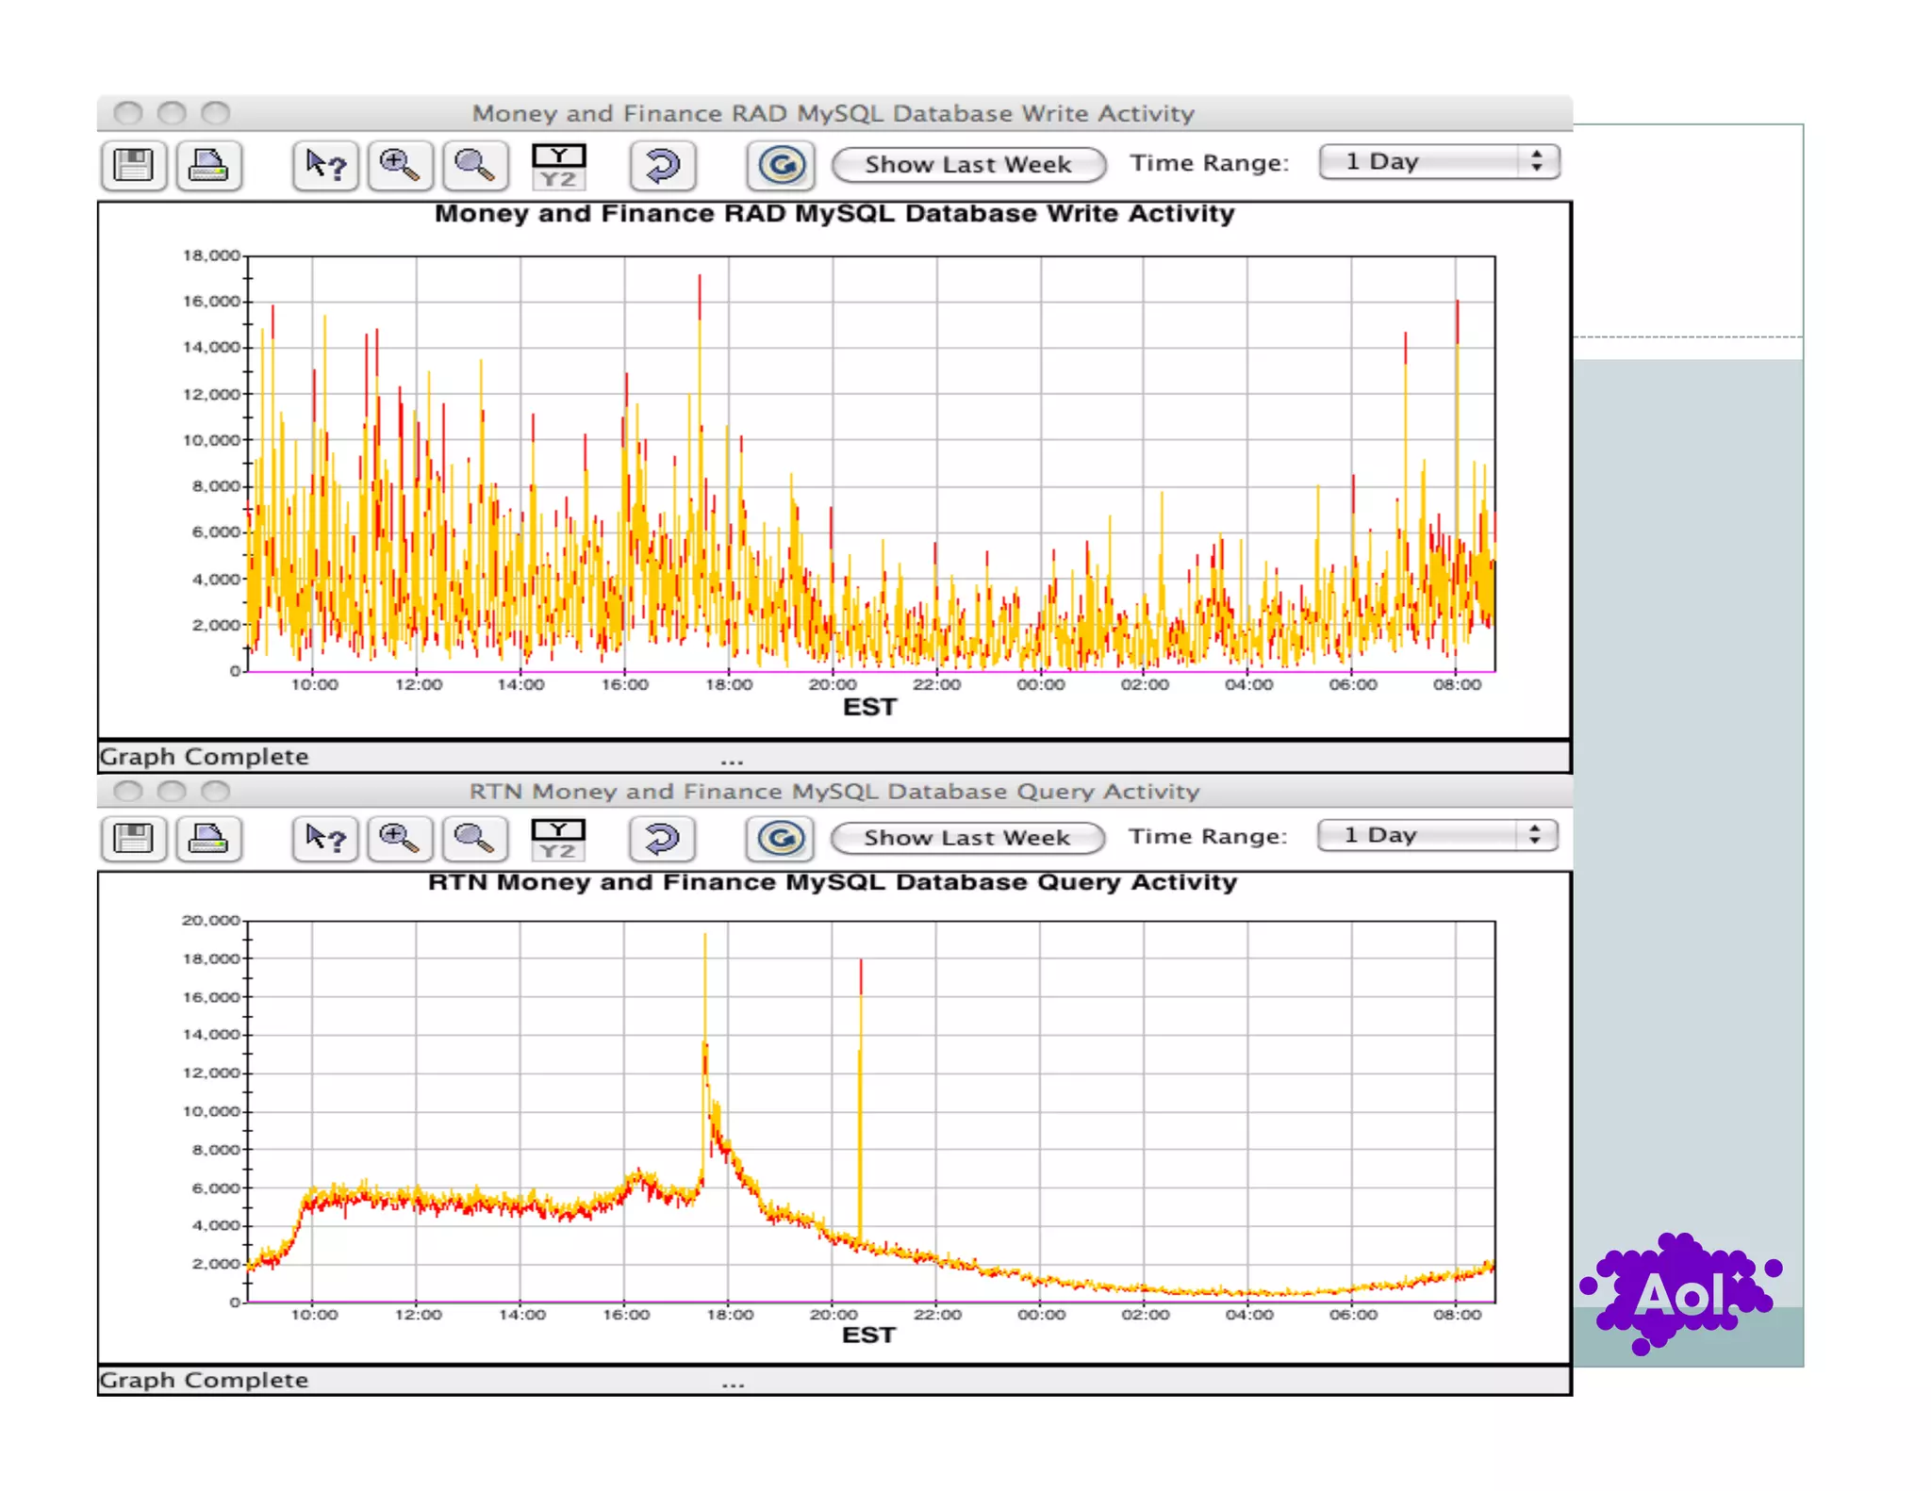1931x1491 pixels.
Task: Open Time Range dropdown in Query Activity window
Action: point(1437,835)
